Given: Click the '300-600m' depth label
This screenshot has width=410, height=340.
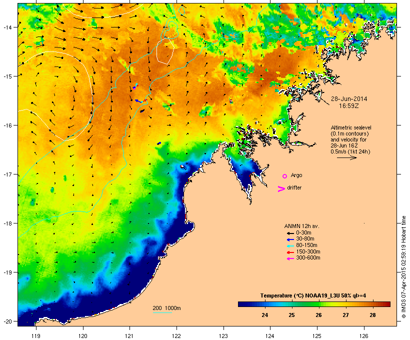Looking at the screenshot, I should (308, 258).
